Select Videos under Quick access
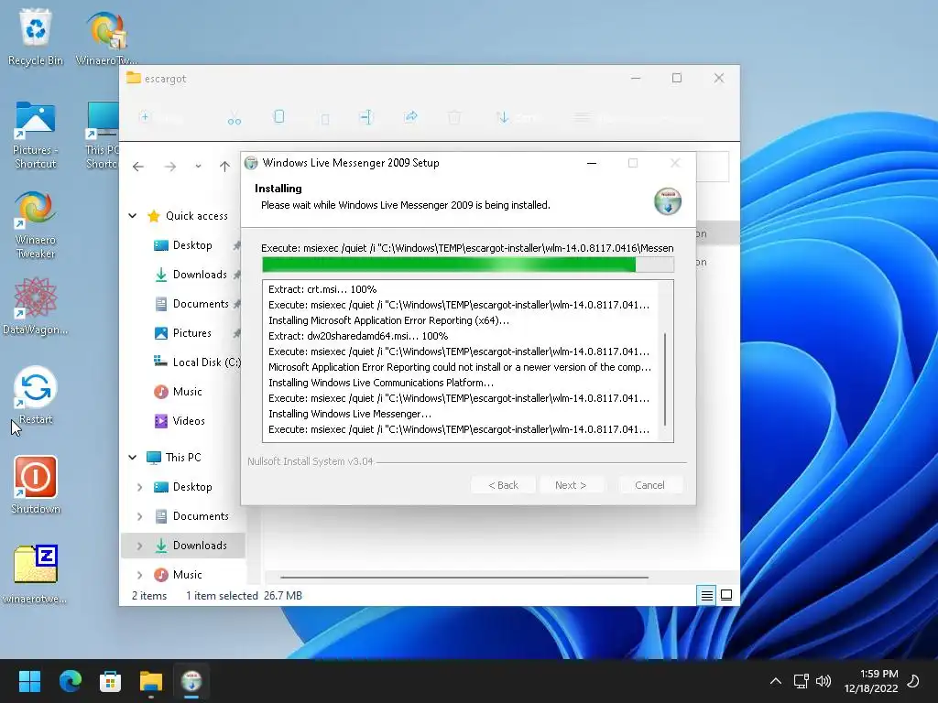 180,421
